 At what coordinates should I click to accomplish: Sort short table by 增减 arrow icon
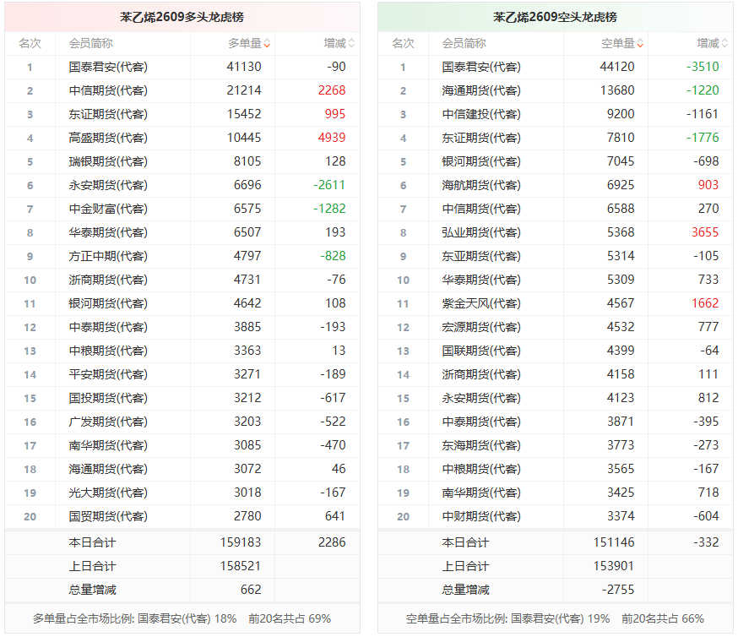[x=724, y=44]
